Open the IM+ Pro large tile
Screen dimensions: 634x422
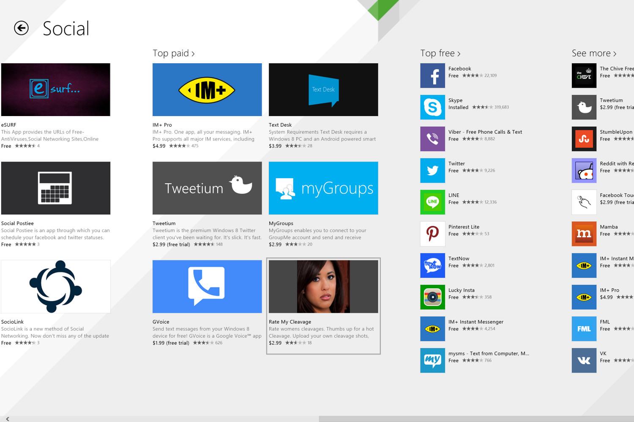[207, 89]
